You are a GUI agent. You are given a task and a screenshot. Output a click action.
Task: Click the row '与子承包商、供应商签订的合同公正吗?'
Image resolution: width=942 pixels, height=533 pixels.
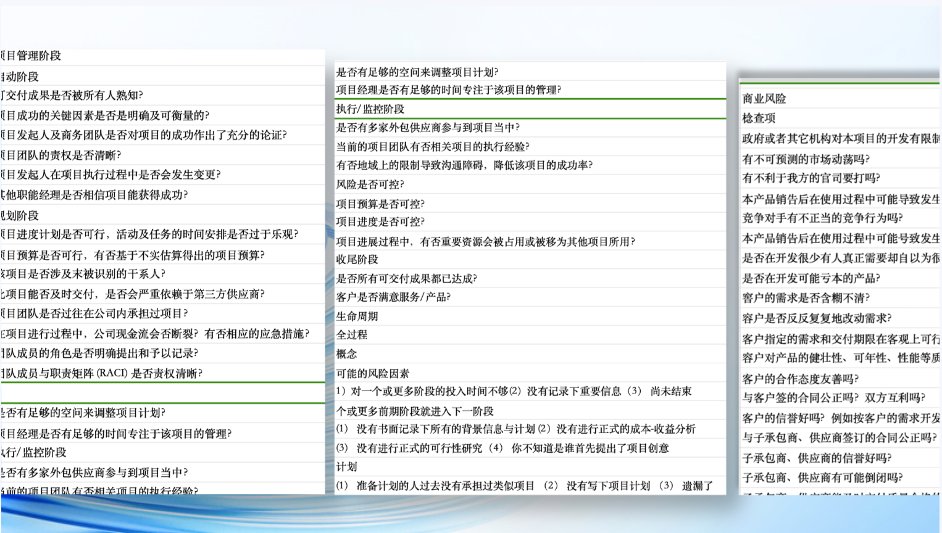[x=839, y=438]
